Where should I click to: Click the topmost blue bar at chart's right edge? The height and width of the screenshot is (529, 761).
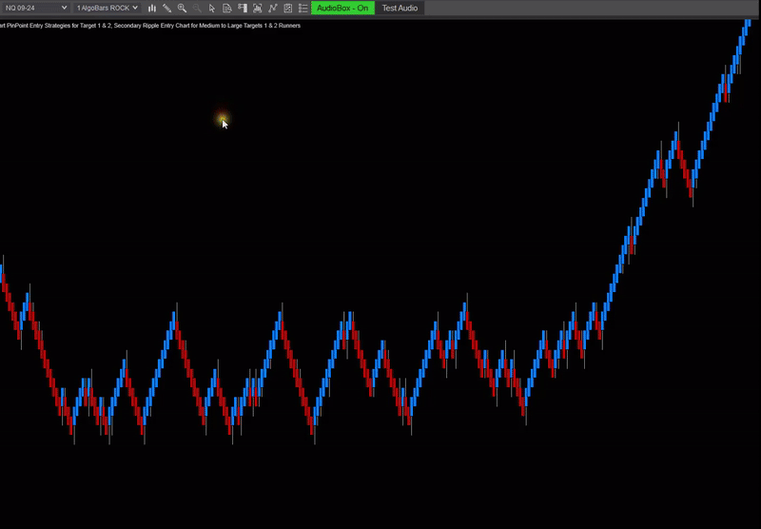click(747, 25)
